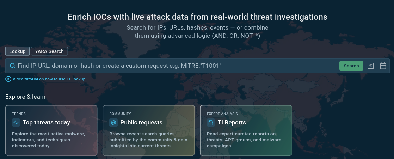
Task: Open the query builder icon beside Search
Action: [370, 66]
